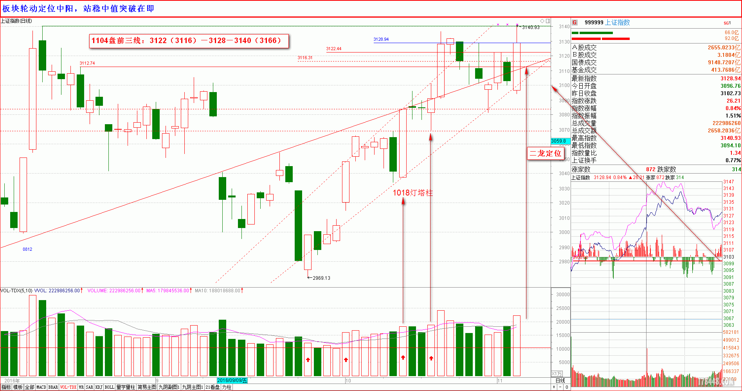The height and width of the screenshot is (391, 742).
Task: Switch to the BRAR indicator
Action: point(53,387)
